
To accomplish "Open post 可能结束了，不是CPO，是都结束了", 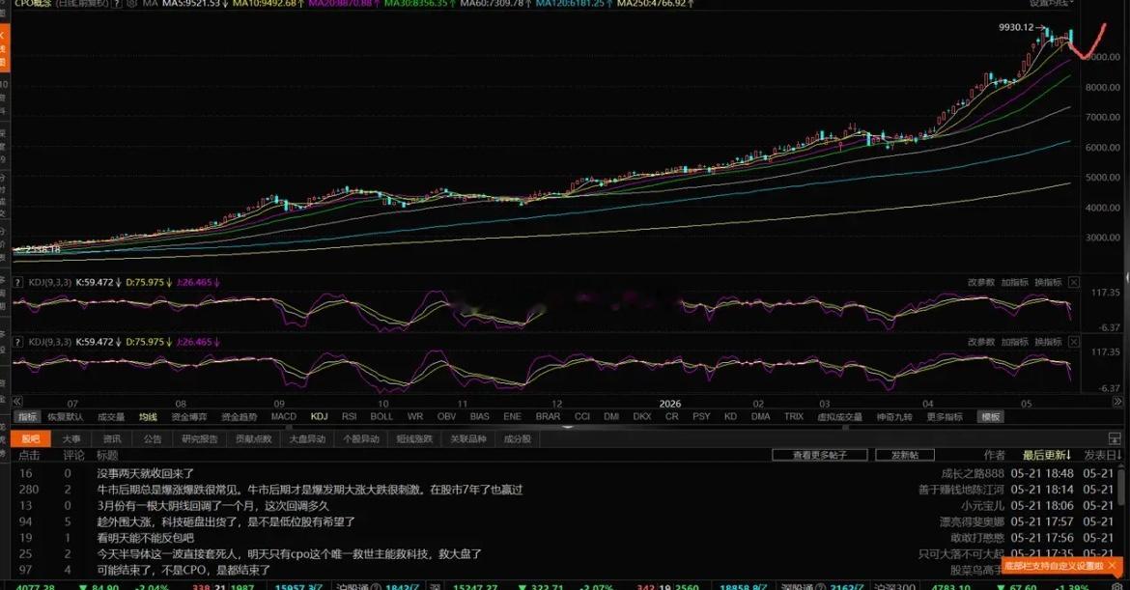I will pyautogui.click(x=184, y=570).
